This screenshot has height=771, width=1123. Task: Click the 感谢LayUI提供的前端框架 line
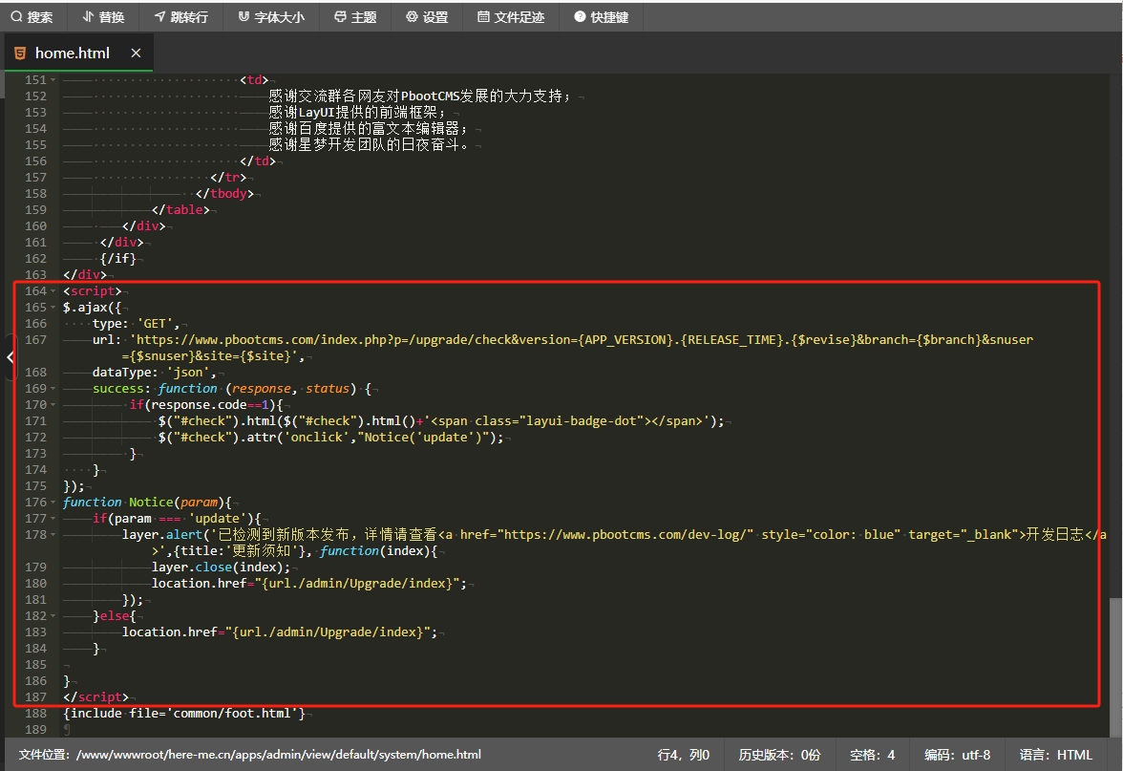[357, 113]
